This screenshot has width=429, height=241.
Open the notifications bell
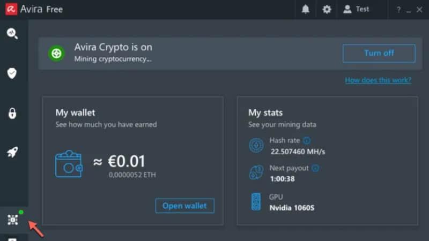(x=306, y=9)
